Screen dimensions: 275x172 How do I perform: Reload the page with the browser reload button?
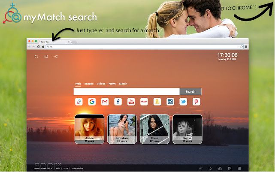click(x=39, y=47)
